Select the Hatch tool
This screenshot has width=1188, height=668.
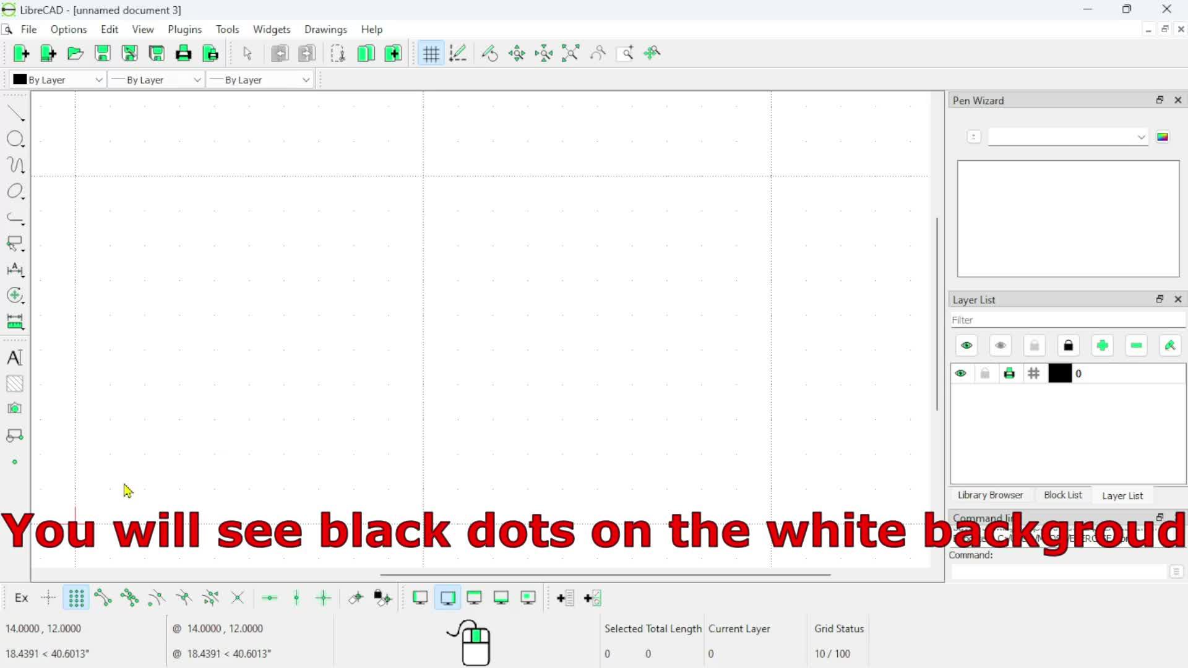pos(15,383)
